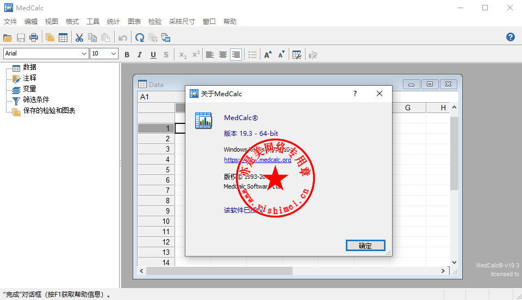Select row 10 header in Data window
522x300 pixels.
pos(156,221)
